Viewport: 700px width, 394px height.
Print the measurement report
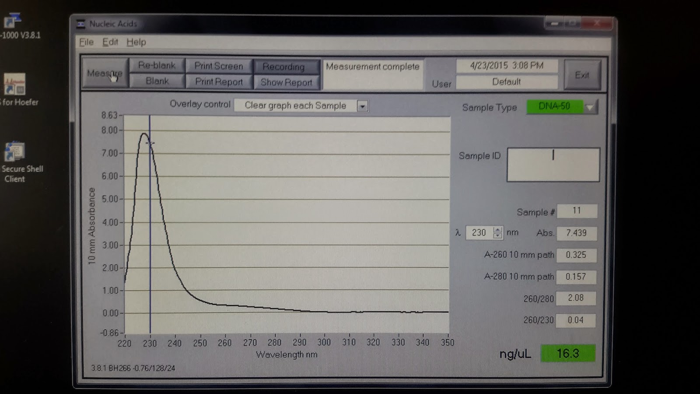click(219, 81)
